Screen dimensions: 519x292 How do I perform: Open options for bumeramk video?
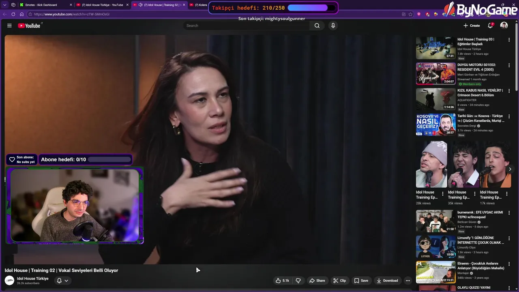pyautogui.click(x=509, y=213)
